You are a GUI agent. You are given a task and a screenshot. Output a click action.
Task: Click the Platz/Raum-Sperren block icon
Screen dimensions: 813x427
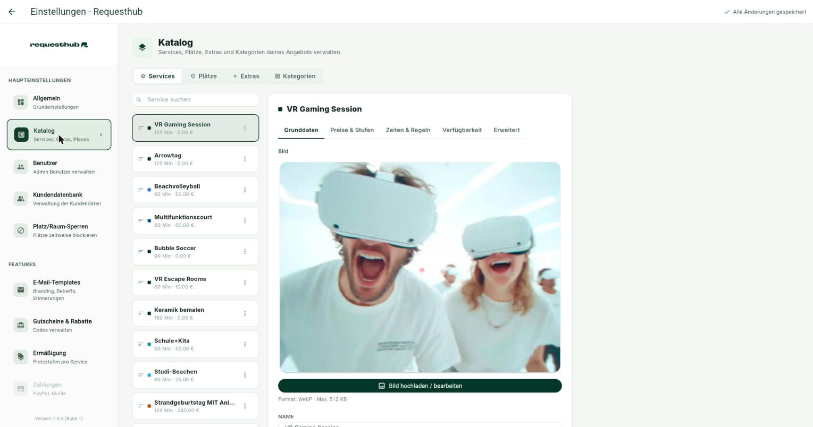pos(21,230)
